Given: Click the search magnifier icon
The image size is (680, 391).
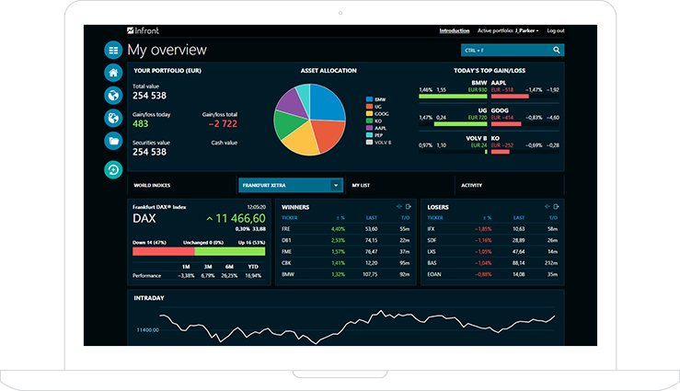Looking at the screenshot, I should [x=557, y=50].
